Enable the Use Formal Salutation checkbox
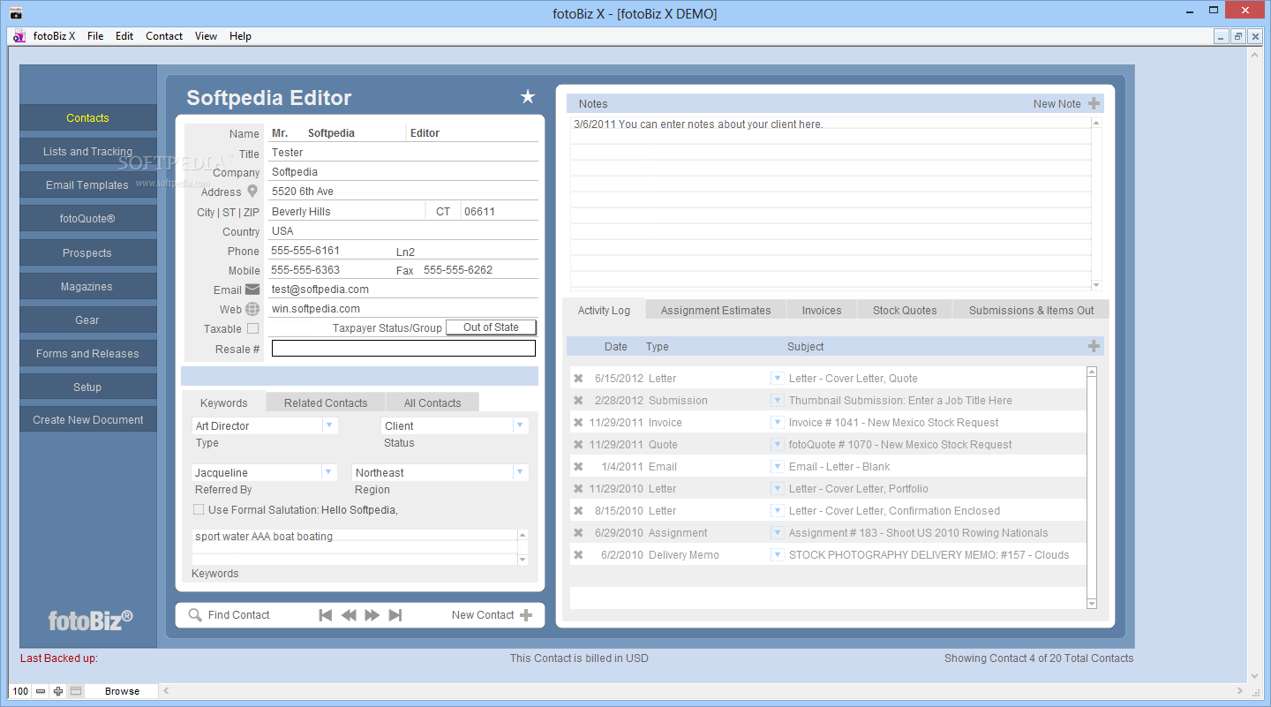 pyautogui.click(x=199, y=509)
